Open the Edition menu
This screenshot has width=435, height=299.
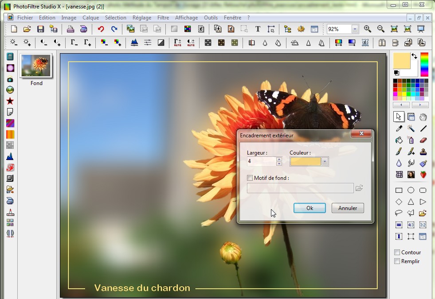tap(47, 17)
